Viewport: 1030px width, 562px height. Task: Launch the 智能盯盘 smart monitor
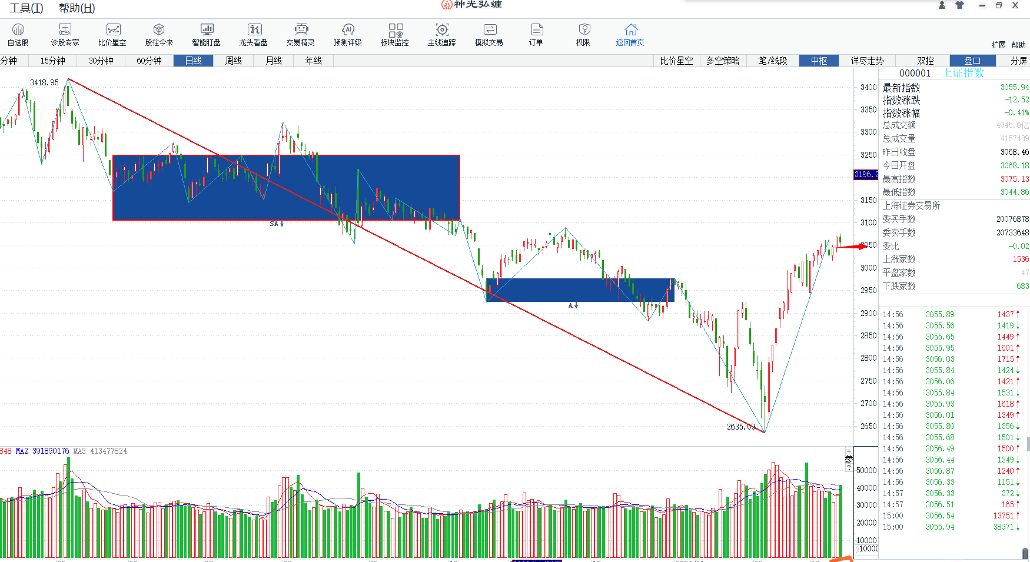[x=207, y=35]
